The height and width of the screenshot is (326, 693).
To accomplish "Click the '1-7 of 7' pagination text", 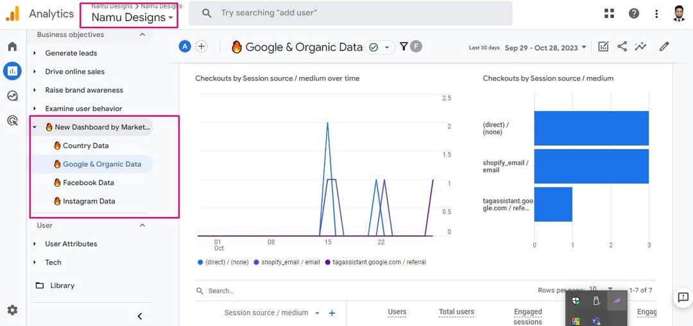I will (641, 290).
